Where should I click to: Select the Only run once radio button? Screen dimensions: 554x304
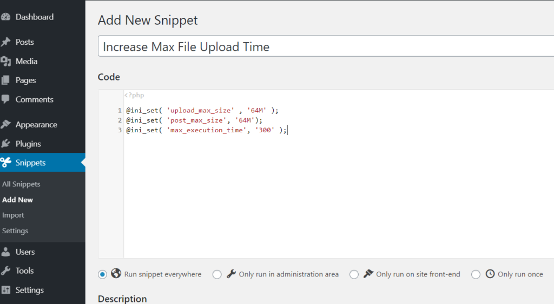[476, 274]
